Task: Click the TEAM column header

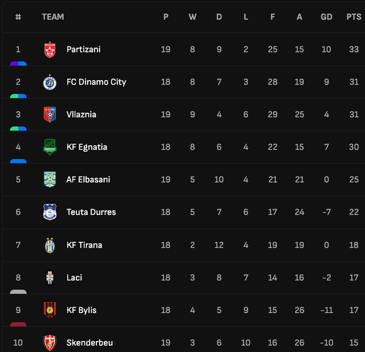Action: point(53,17)
